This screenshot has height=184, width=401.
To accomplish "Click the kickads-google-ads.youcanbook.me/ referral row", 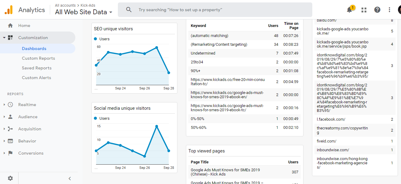I will click(x=355, y=31).
